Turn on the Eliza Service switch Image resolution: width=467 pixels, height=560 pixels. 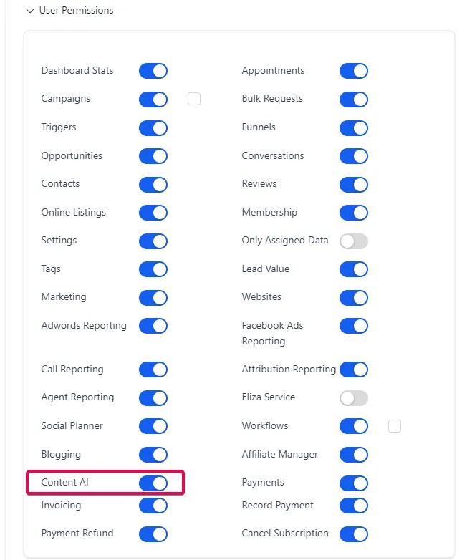[354, 398]
